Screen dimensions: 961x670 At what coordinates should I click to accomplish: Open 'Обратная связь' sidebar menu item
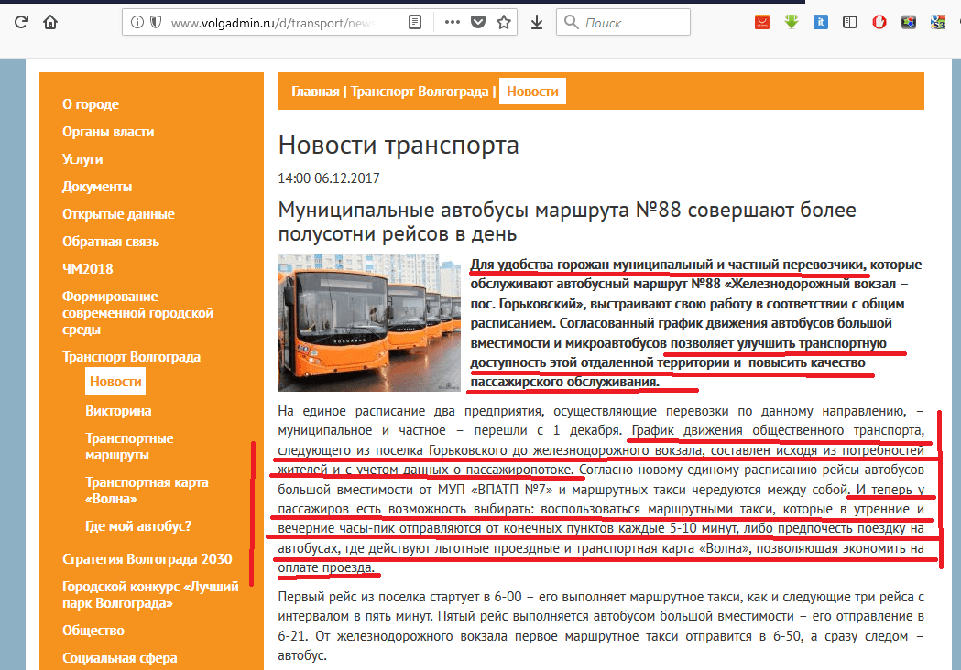tap(110, 242)
